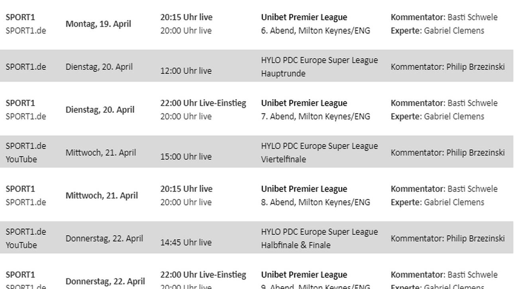Click "YouTube" in the Halbfinale & Finale row
Viewport: 514px width, 289px height.
point(21,245)
